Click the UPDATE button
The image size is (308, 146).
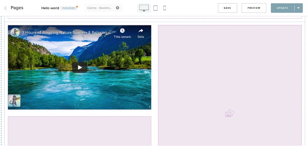point(283,8)
